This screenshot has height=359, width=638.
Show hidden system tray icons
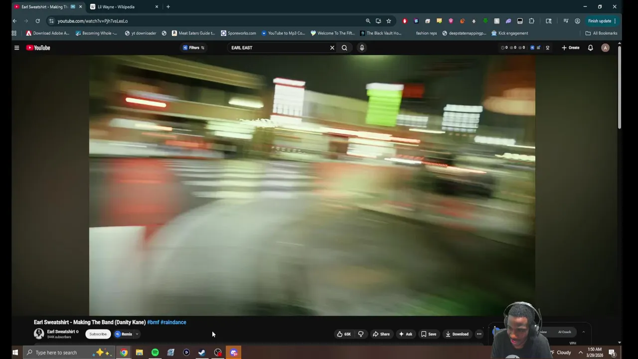(x=581, y=353)
